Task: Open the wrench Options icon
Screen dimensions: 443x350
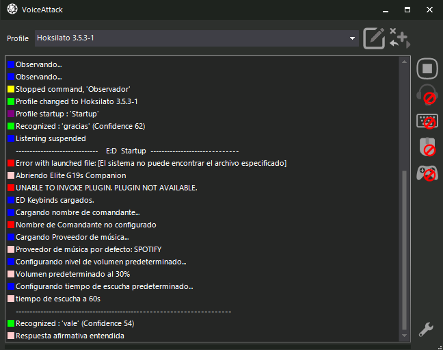Action: (x=426, y=329)
